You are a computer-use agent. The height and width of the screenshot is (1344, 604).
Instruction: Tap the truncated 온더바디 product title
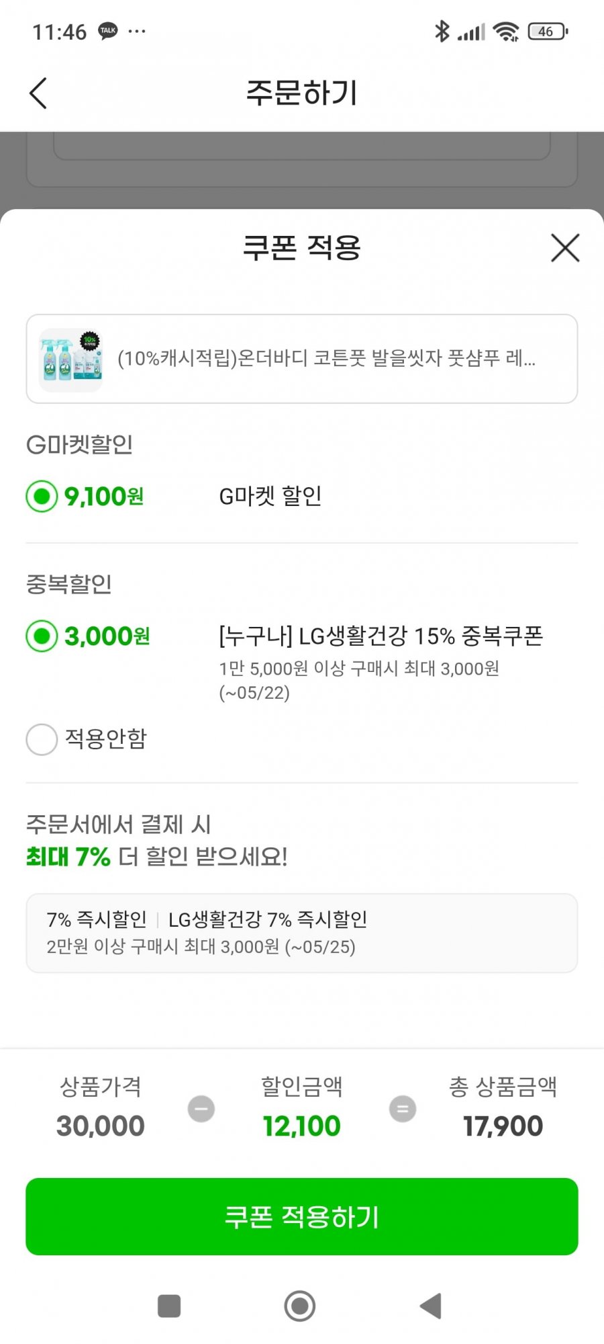tap(326, 358)
